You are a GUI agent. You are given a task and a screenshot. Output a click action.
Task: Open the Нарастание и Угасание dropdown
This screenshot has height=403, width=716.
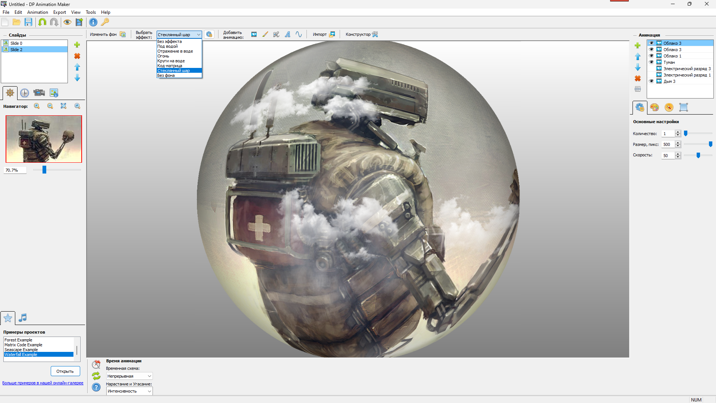click(129, 391)
